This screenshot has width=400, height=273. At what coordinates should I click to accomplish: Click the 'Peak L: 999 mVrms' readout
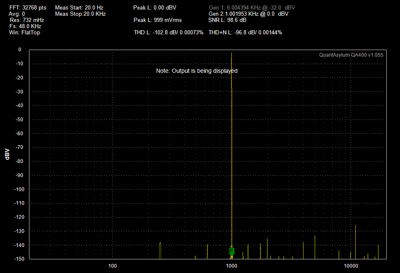(x=158, y=20)
